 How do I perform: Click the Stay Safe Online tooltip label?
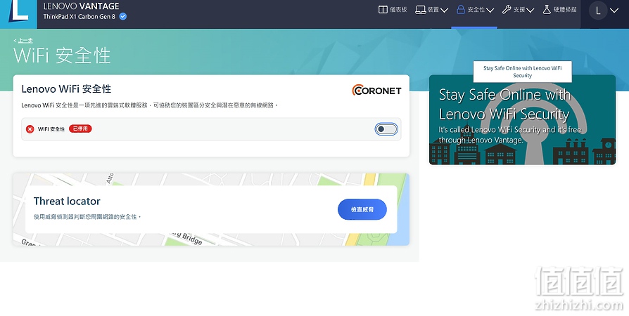click(522, 72)
